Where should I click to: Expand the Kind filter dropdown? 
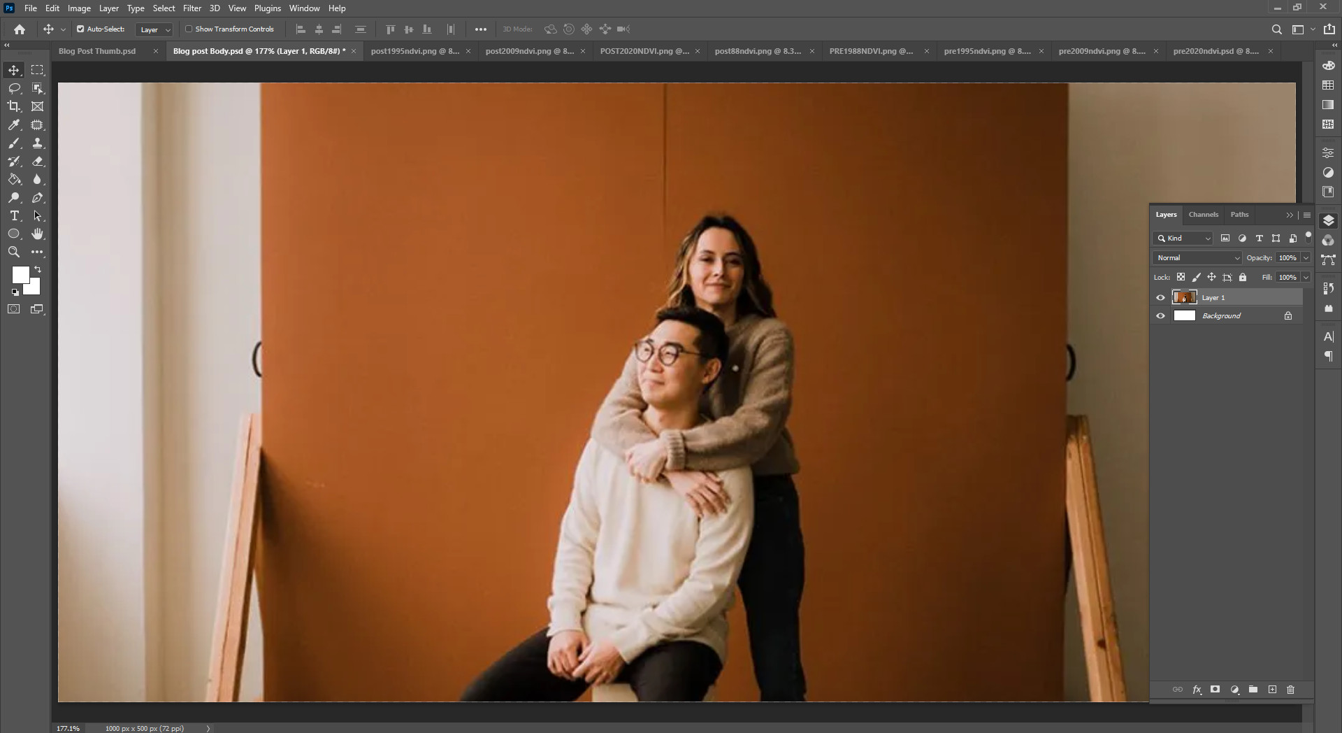click(x=1208, y=239)
